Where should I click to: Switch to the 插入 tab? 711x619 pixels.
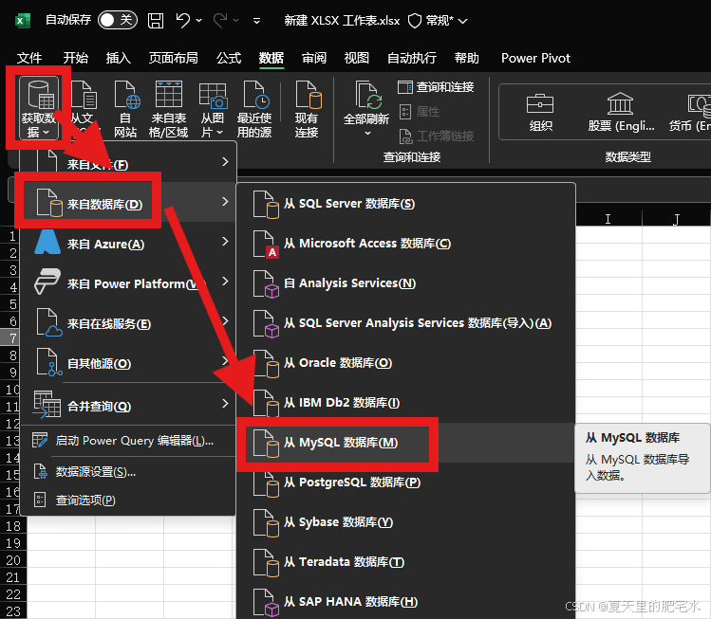(x=119, y=58)
